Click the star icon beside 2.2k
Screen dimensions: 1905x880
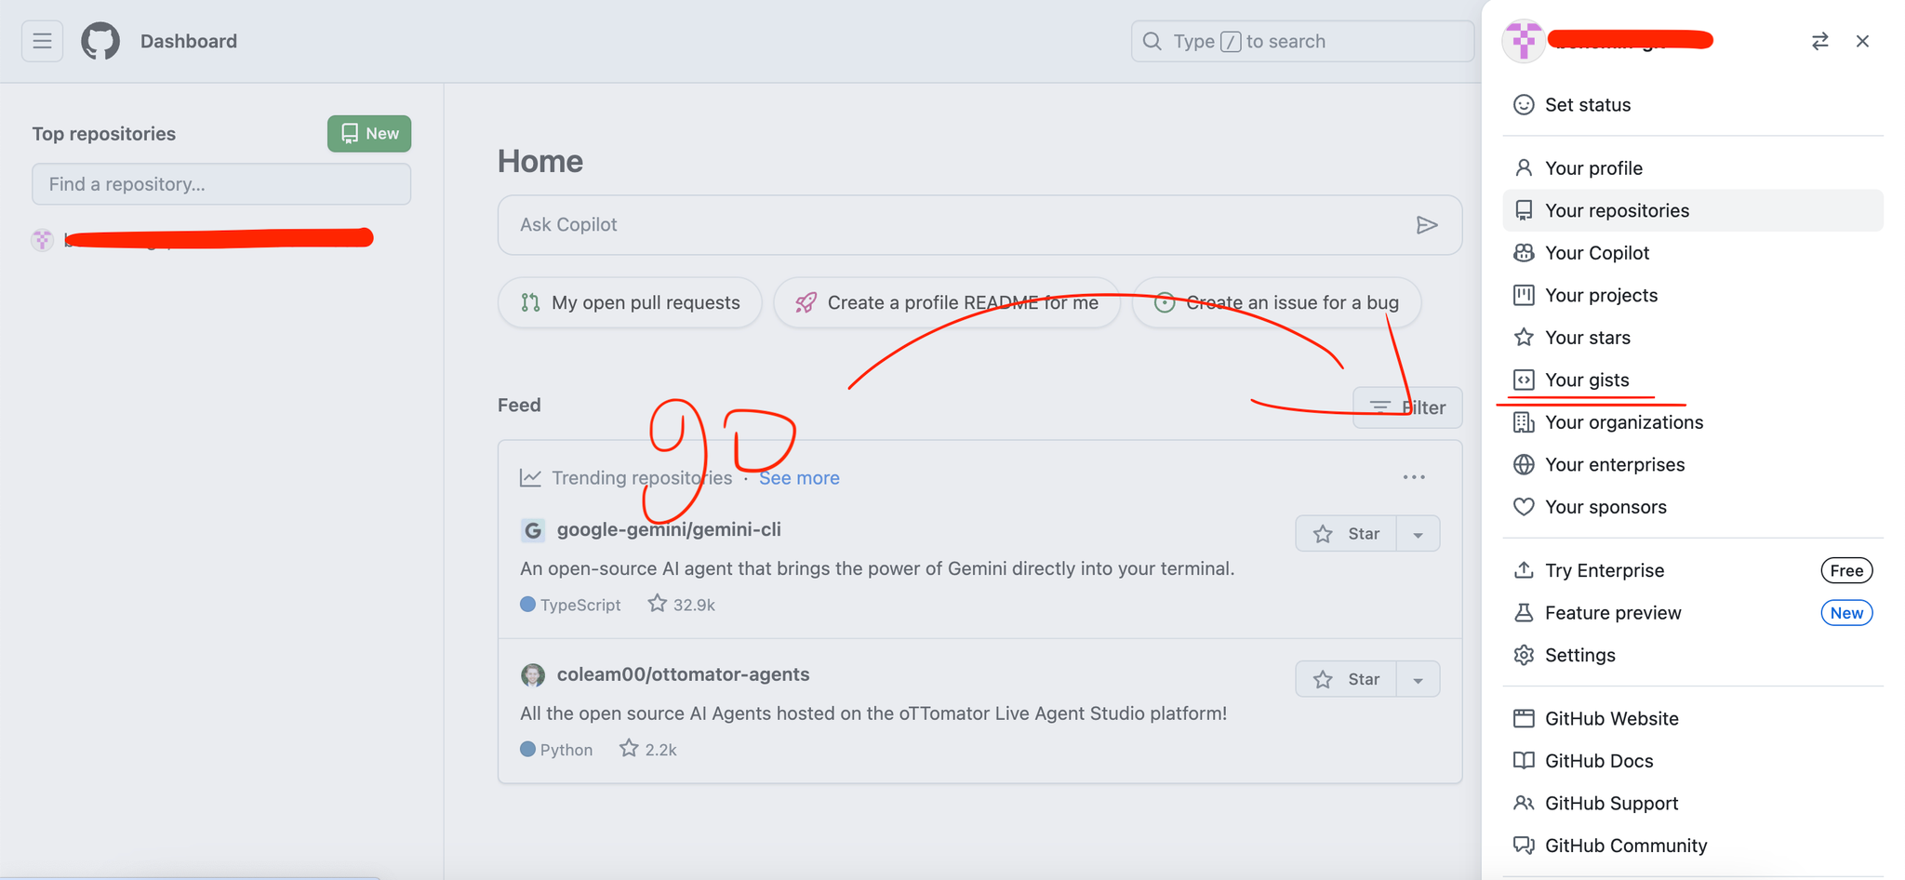[630, 749]
